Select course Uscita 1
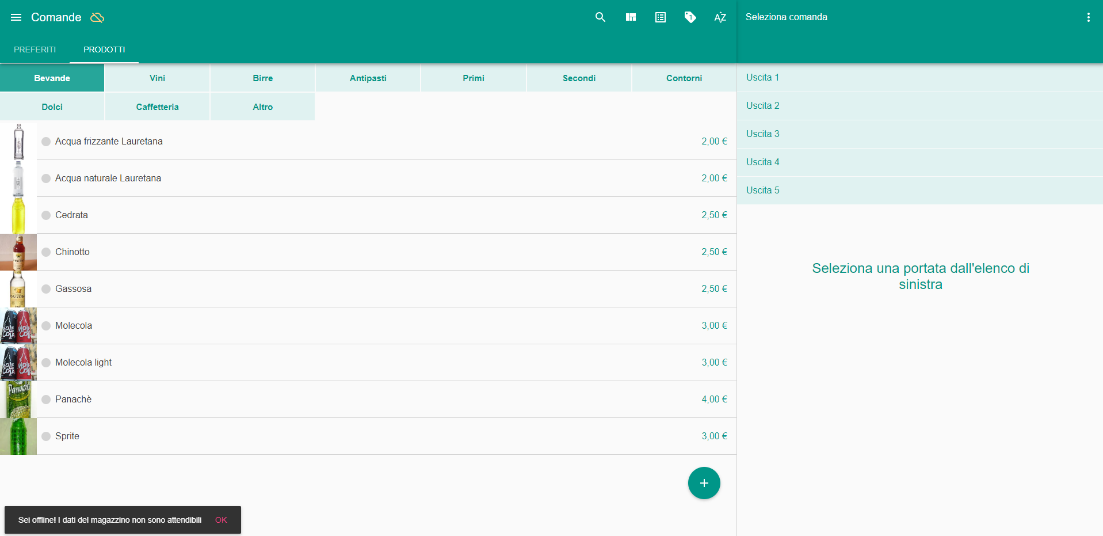 920,78
